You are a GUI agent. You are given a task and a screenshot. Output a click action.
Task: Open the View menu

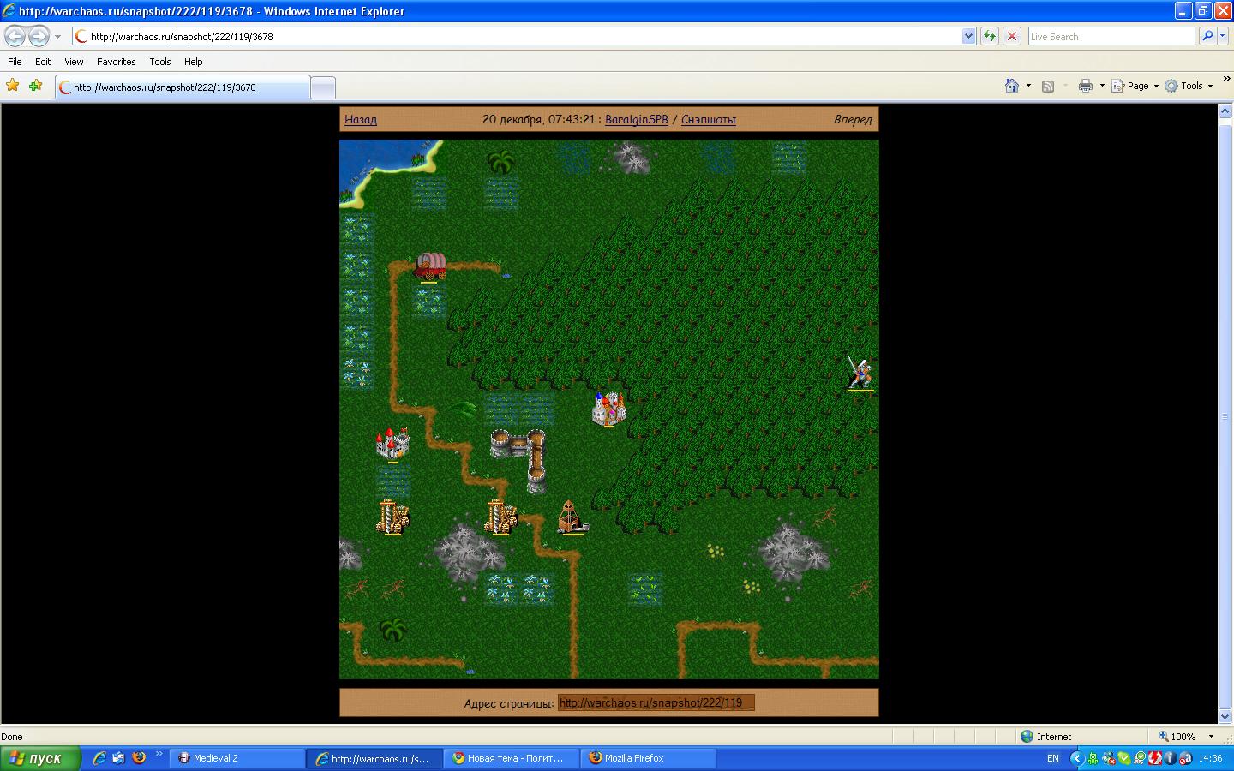coord(74,62)
